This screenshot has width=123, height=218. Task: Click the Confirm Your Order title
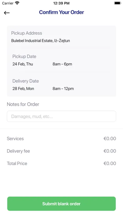click(x=61, y=12)
